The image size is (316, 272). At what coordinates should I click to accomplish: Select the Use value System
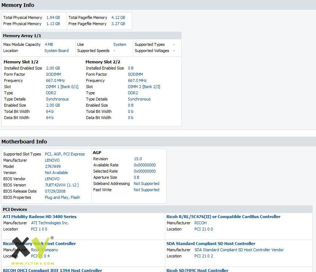[120, 44]
